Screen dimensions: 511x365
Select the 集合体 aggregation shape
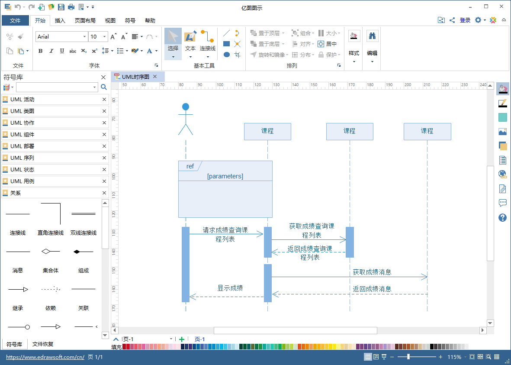point(51,260)
